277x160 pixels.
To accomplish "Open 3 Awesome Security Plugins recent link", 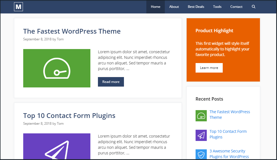I will point(229,154).
